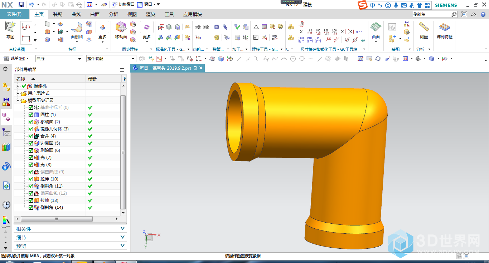The height and width of the screenshot is (263, 489).
Task: Open the History clock sidebar icon
Action: click(6, 205)
